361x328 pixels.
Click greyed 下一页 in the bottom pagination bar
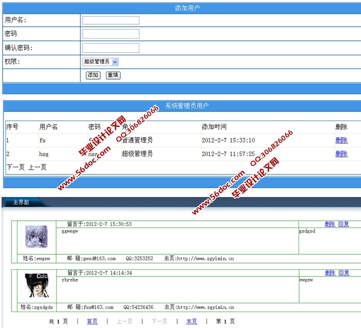(159, 321)
